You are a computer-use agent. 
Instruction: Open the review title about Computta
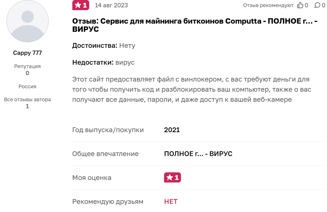point(195,25)
